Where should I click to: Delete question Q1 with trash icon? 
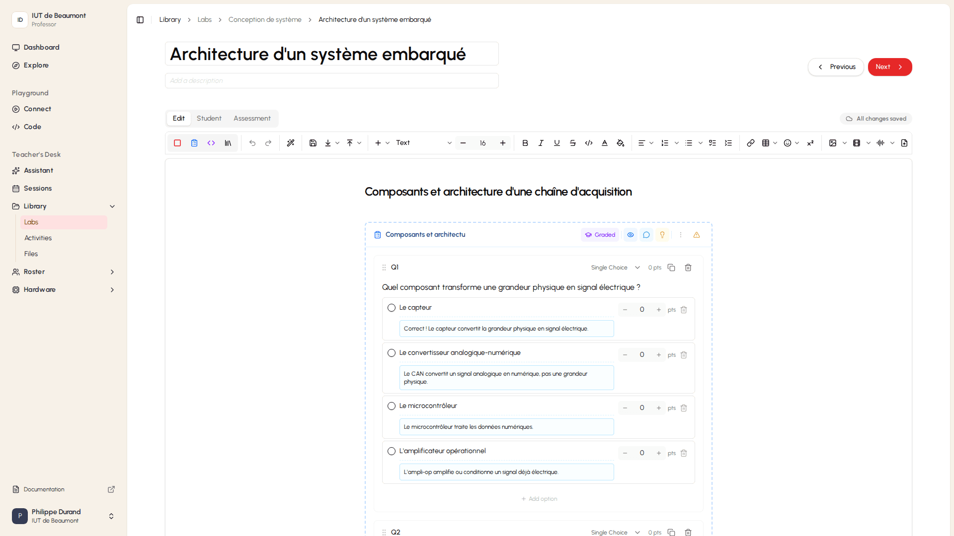coord(688,268)
